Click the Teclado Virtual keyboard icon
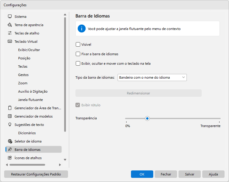 pyautogui.click(x=10, y=42)
